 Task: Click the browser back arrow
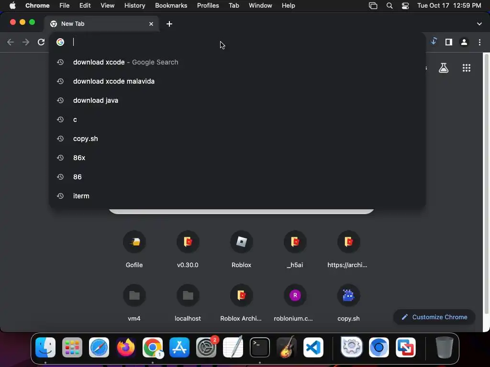point(11,42)
